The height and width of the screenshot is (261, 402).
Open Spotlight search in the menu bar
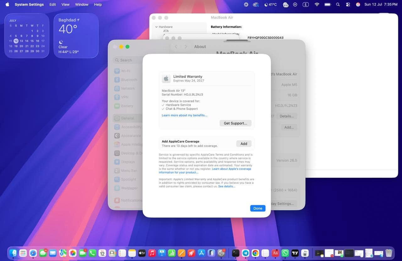click(x=338, y=4)
